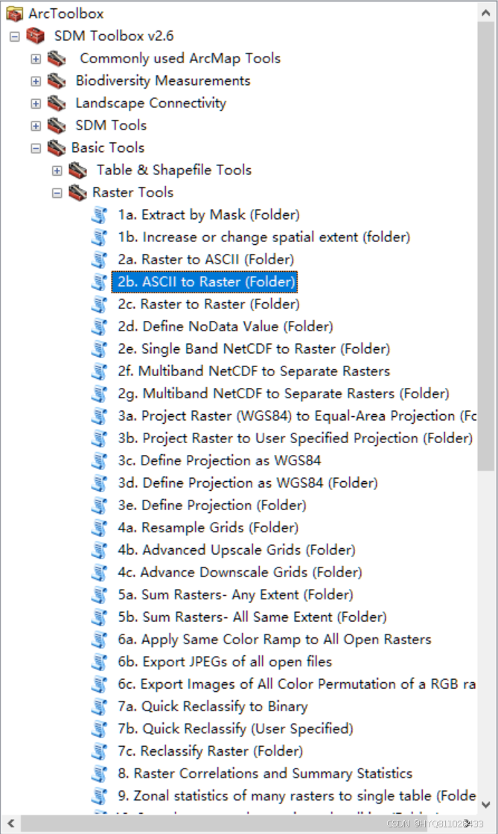Viewport: 498px width, 834px height.
Task: Click the script icon for 4a. Resample Grids
Action: pyautogui.click(x=100, y=528)
